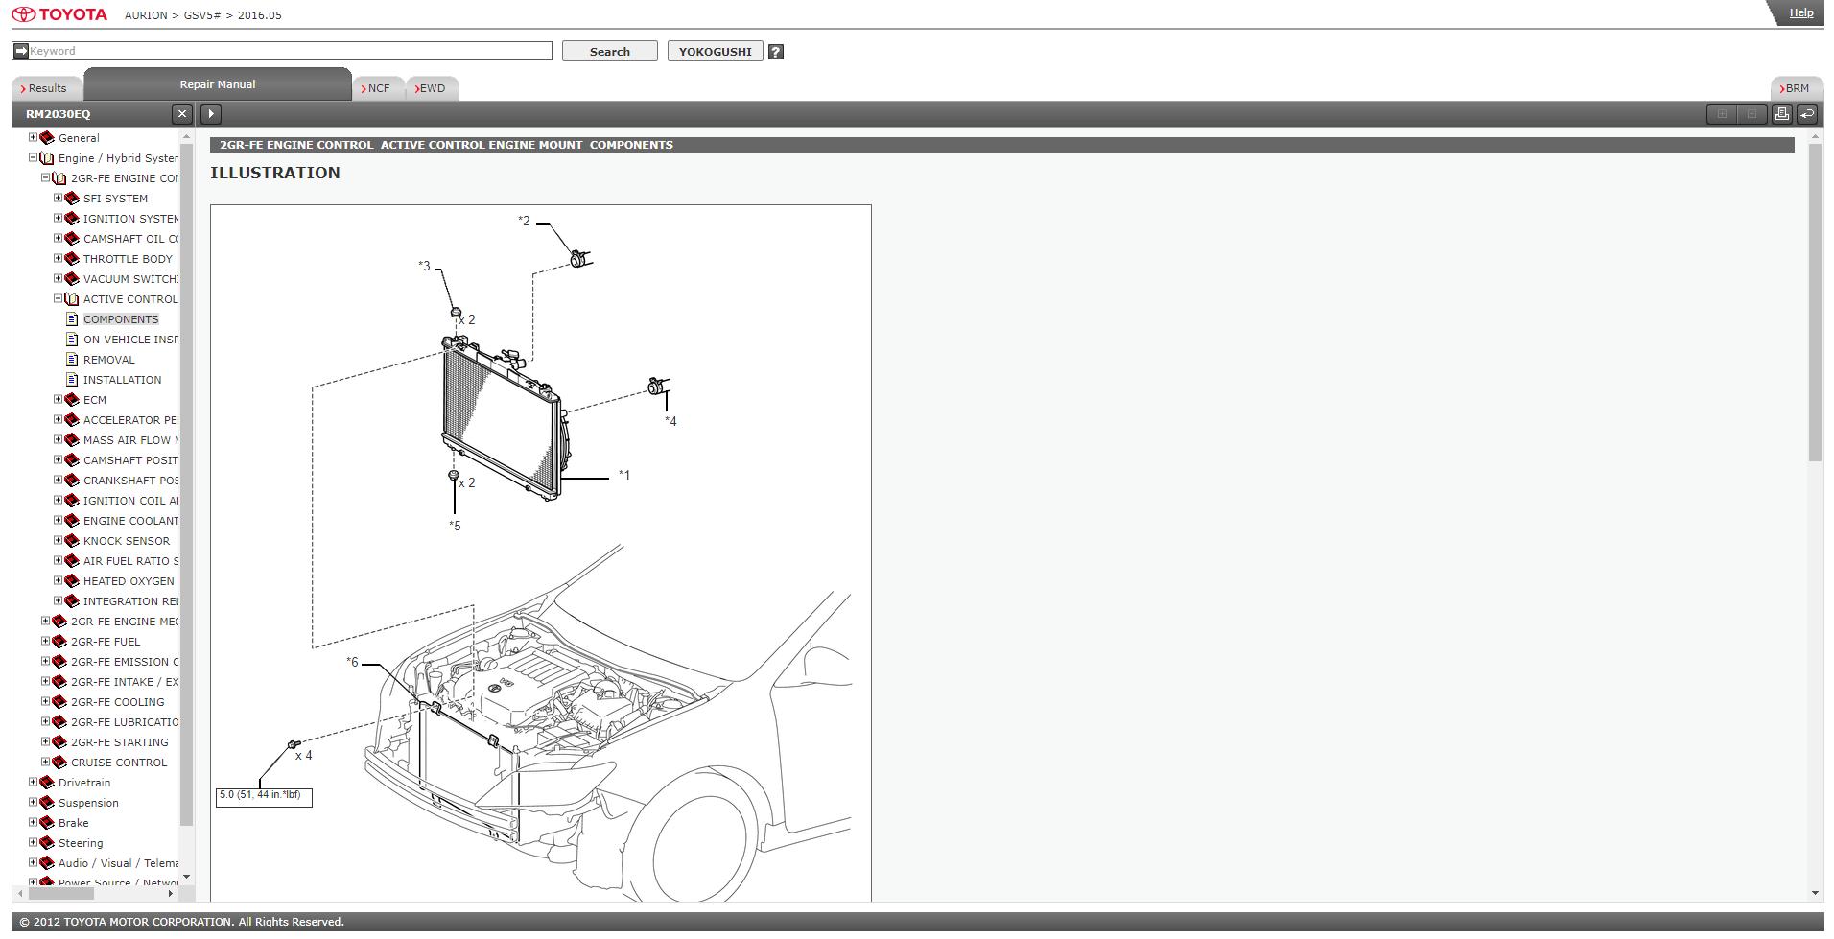1834x939 pixels.
Task: Select 2GR-FE LUBRICATION item
Action: tap(125, 722)
